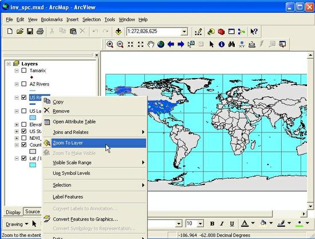Uncheck the US Rivers layer checkbox
This screenshot has width=315, height=239.
[x=24, y=97]
